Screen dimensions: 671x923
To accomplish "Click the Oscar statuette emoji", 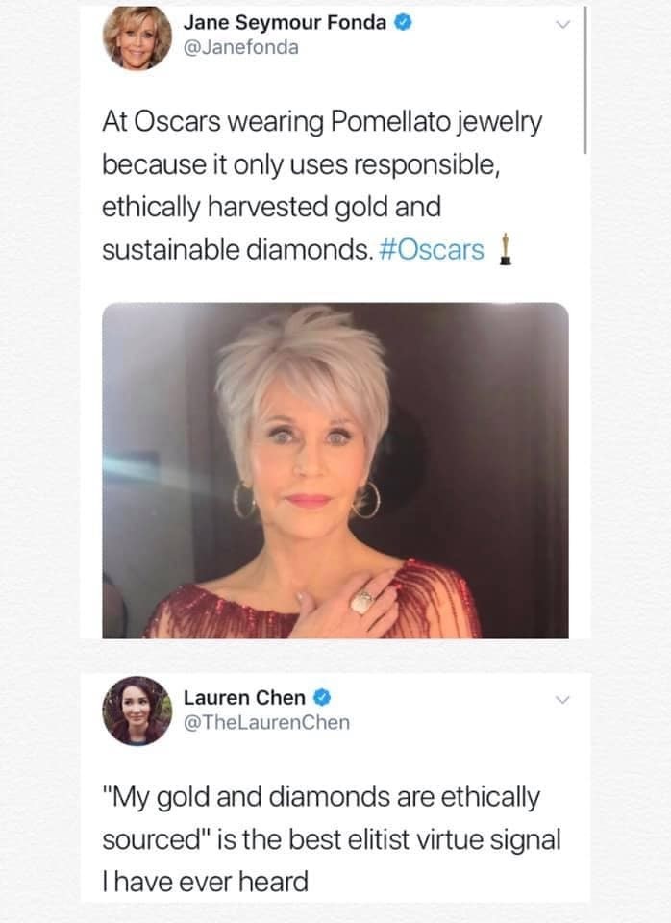I will coord(503,250).
